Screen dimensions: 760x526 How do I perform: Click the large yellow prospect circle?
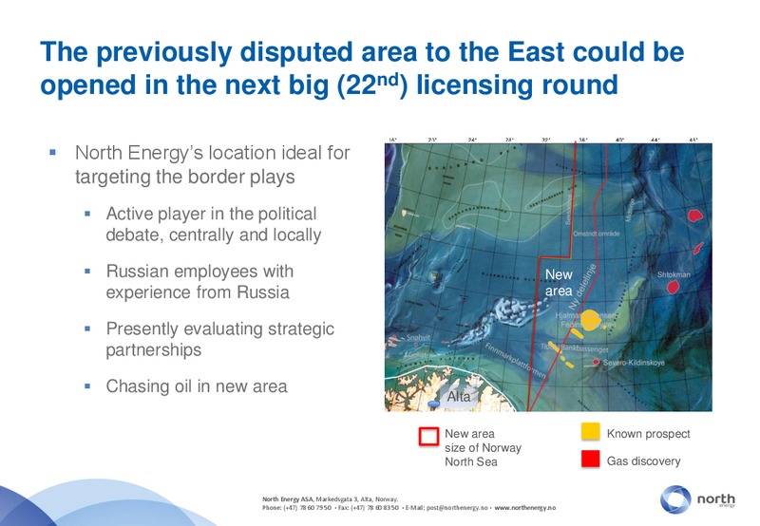coord(590,321)
